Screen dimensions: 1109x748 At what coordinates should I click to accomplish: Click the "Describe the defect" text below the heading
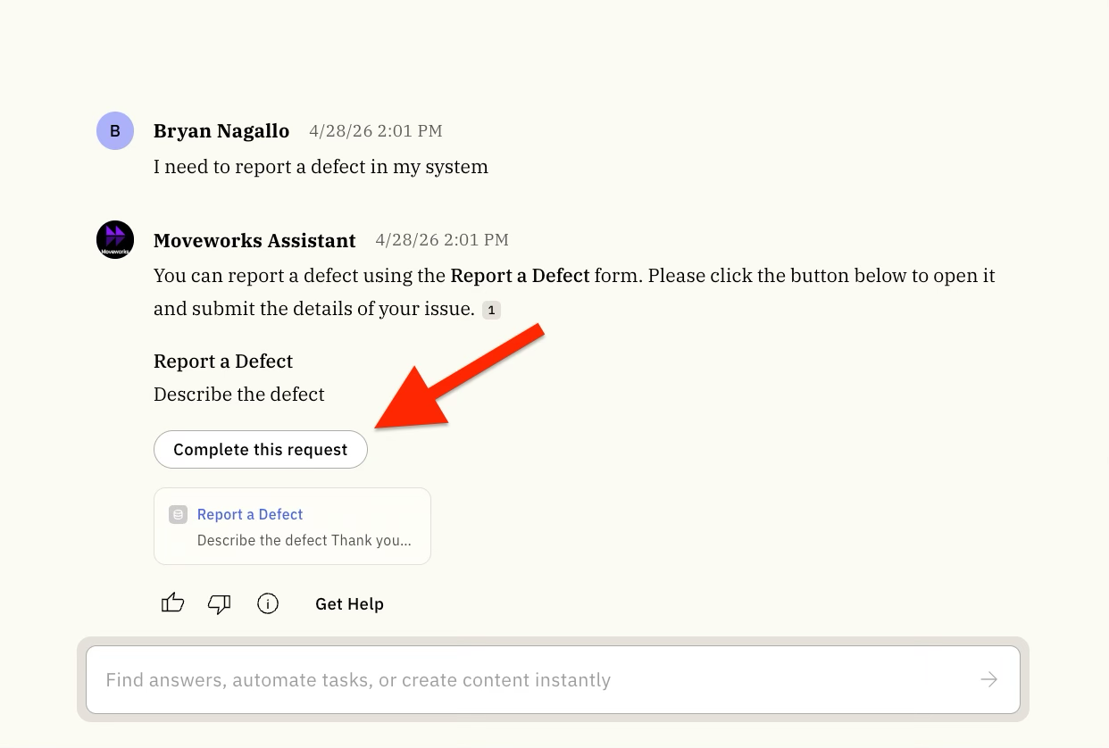pos(239,395)
